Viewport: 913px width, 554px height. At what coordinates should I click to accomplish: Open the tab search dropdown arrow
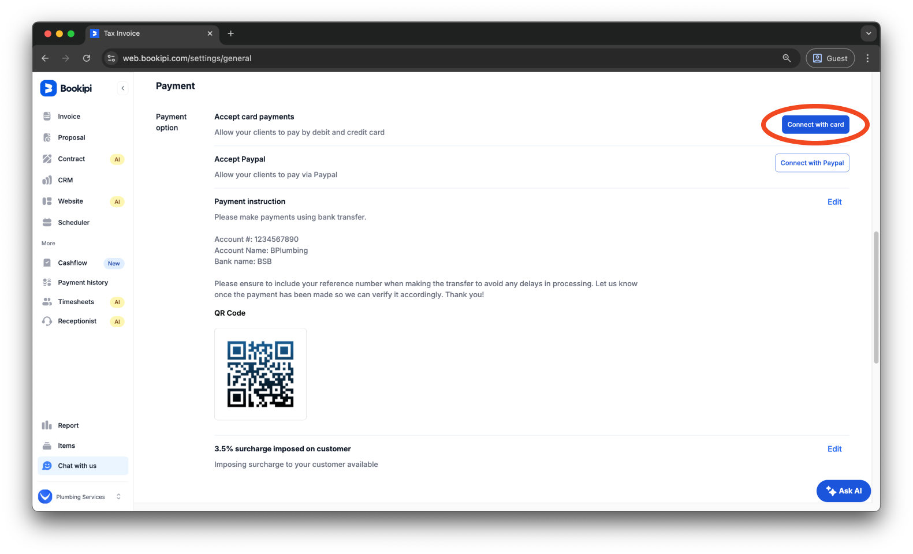point(869,33)
